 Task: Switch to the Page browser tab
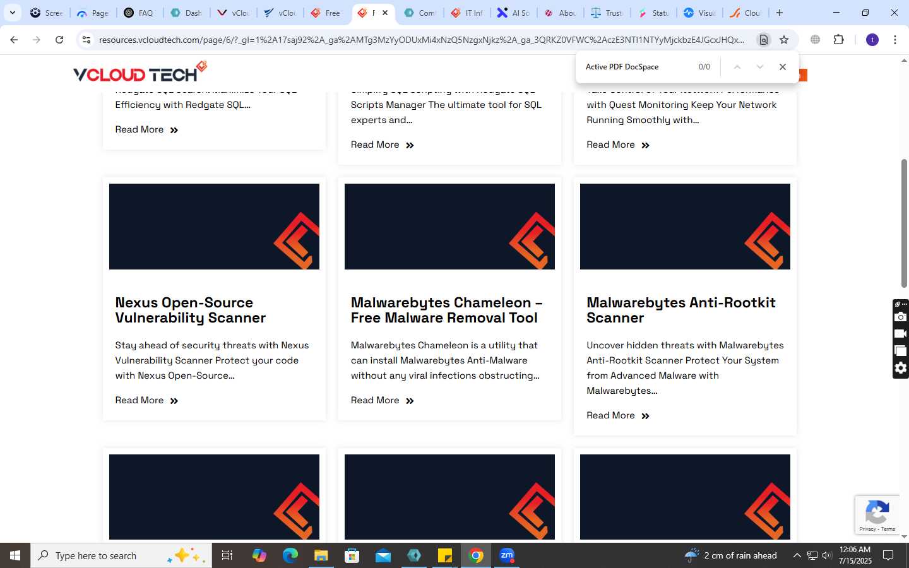pyautogui.click(x=93, y=13)
